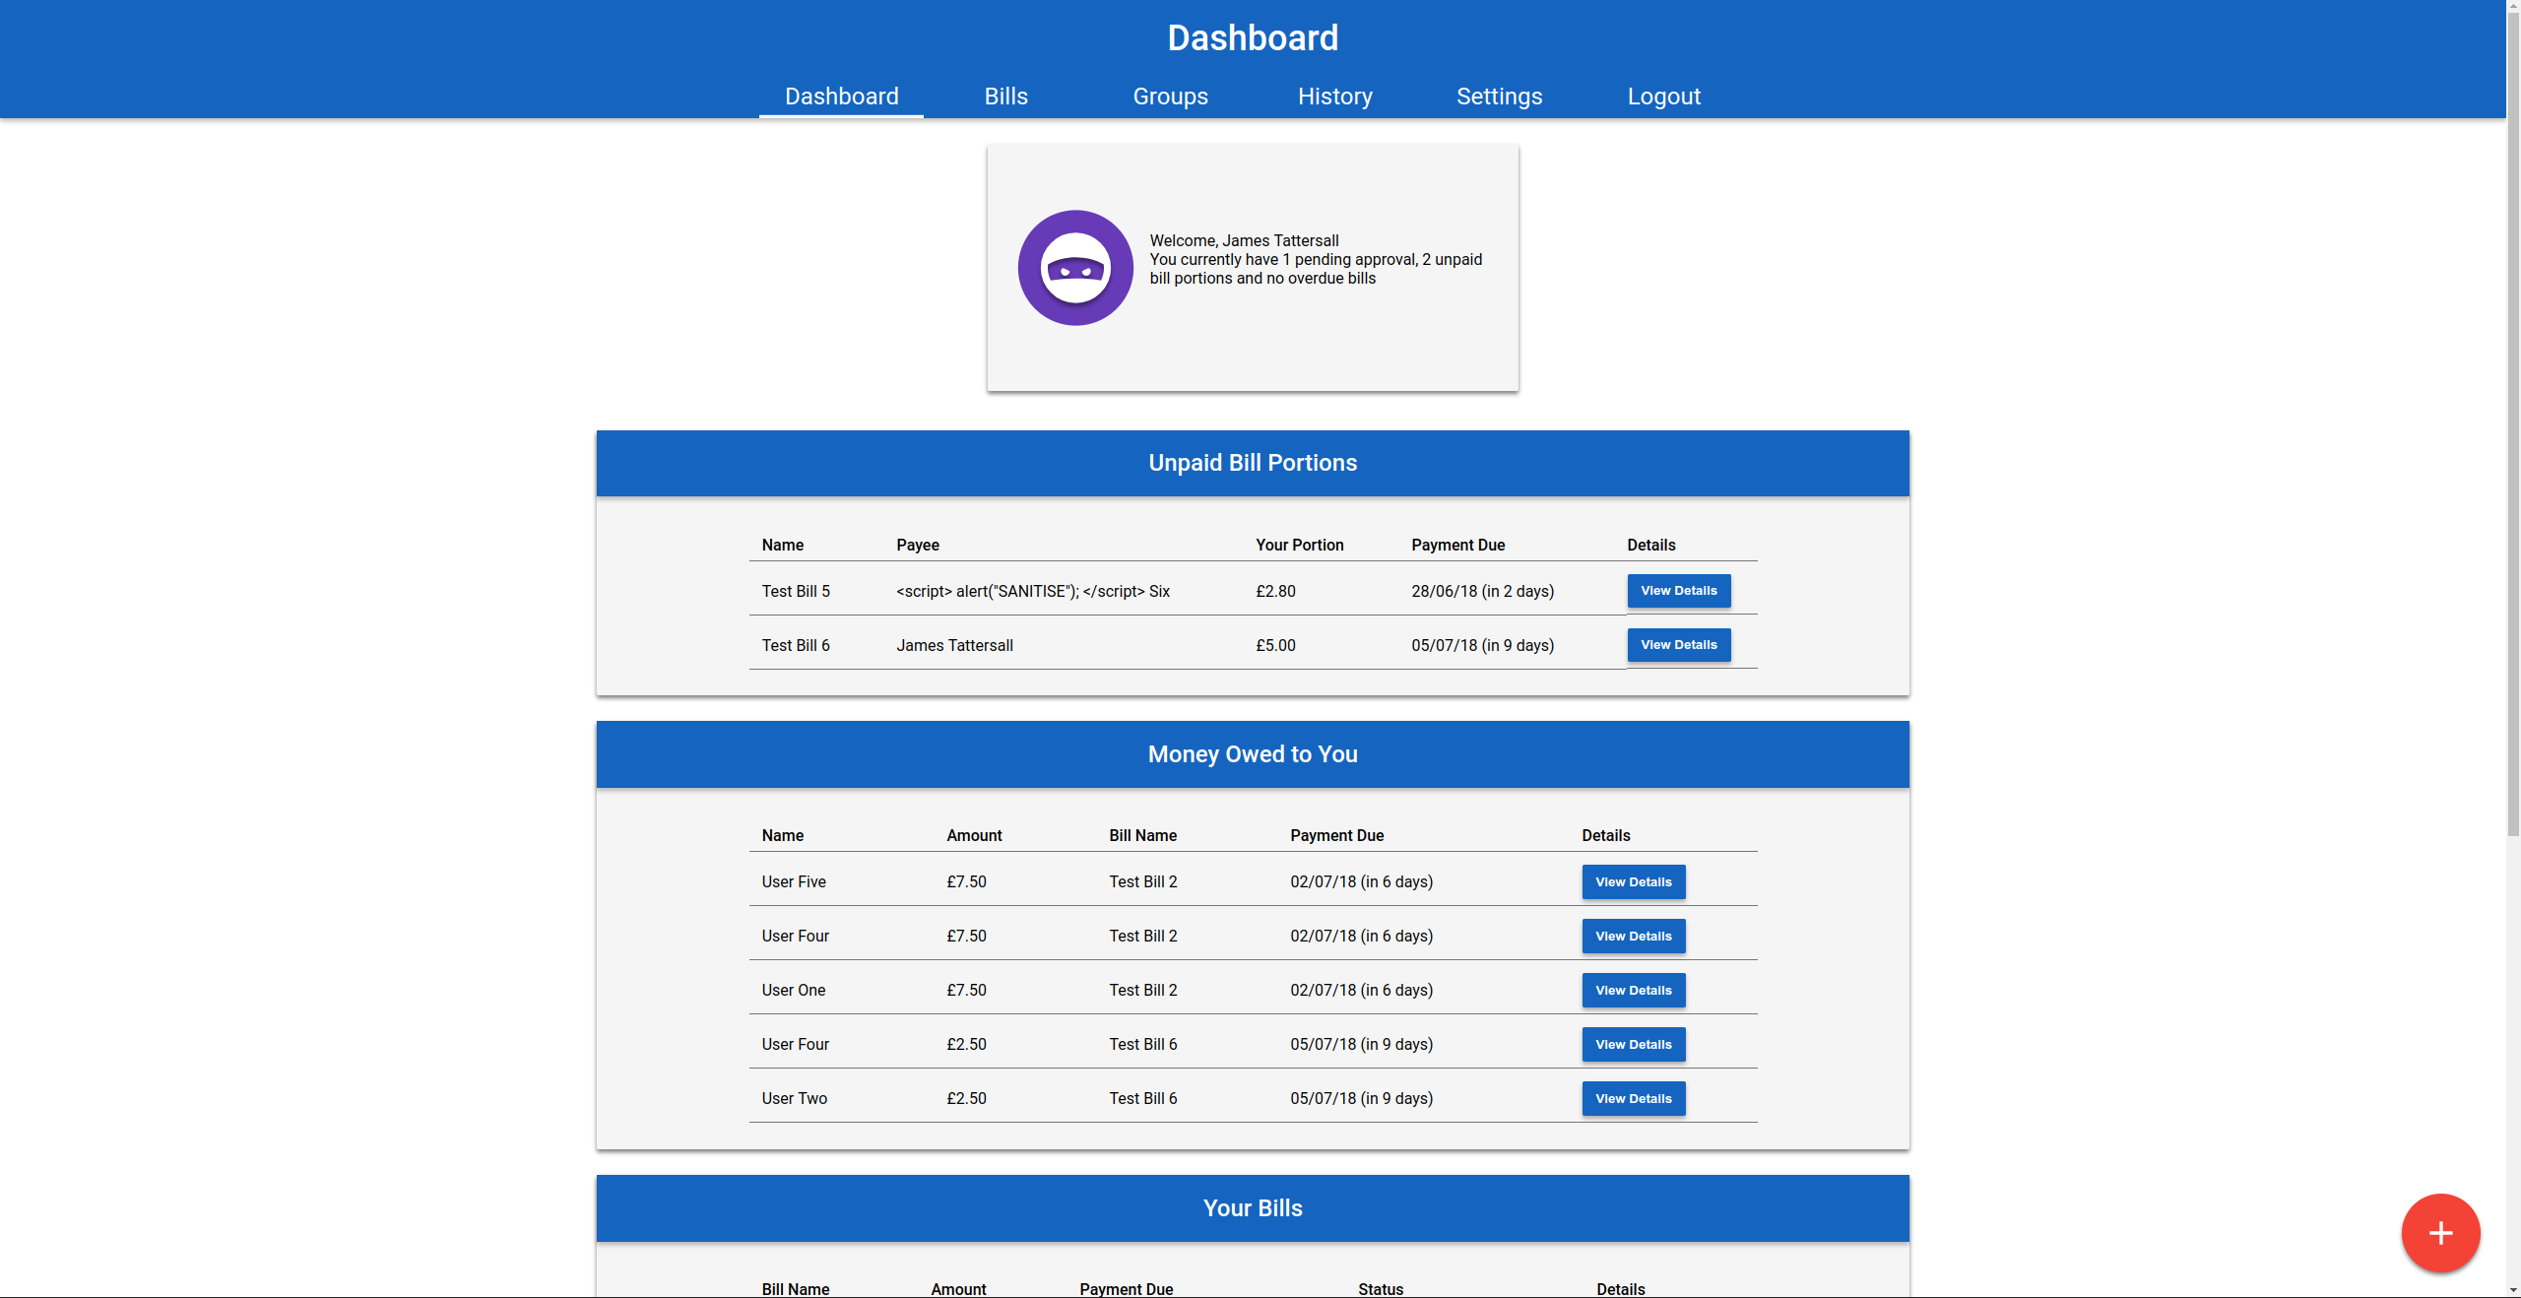View details for User Four's Test Bill 6
Image resolution: width=2521 pixels, height=1298 pixels.
click(x=1633, y=1045)
